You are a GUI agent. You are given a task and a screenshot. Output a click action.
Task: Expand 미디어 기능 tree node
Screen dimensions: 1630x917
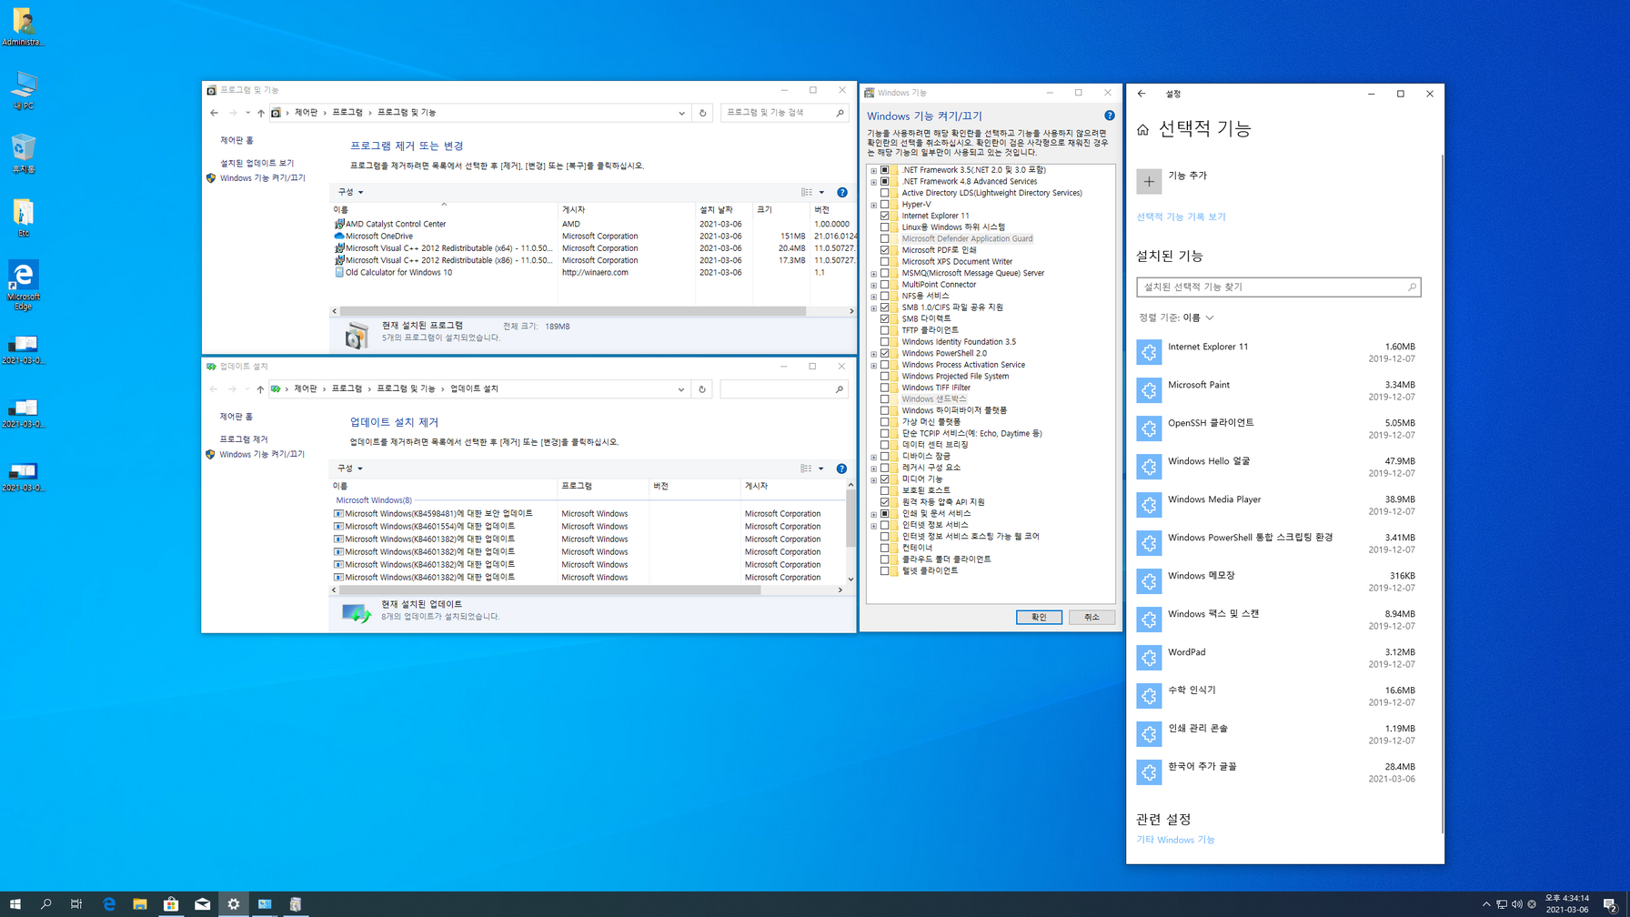pyautogui.click(x=874, y=479)
